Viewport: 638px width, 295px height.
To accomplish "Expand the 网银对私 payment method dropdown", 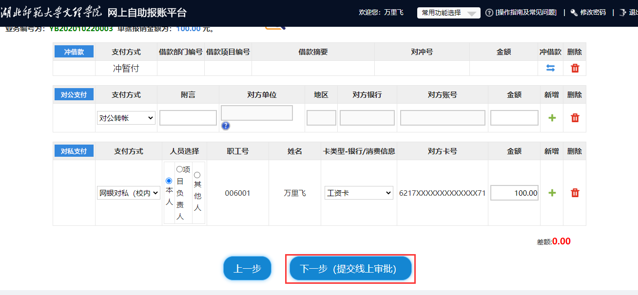I will point(129,193).
